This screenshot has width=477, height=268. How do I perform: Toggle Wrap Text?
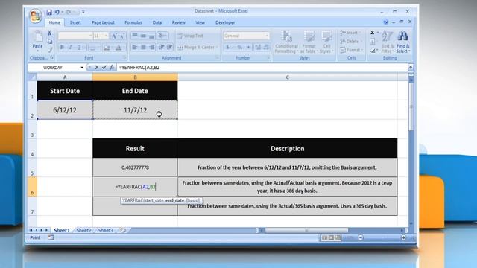191,36
